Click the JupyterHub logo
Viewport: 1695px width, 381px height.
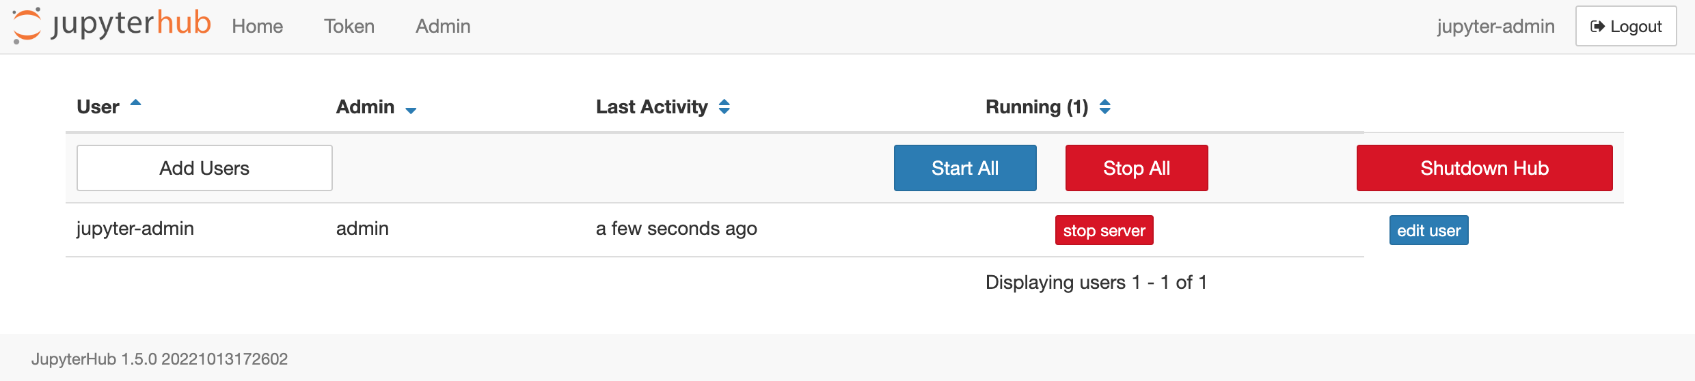click(x=111, y=25)
